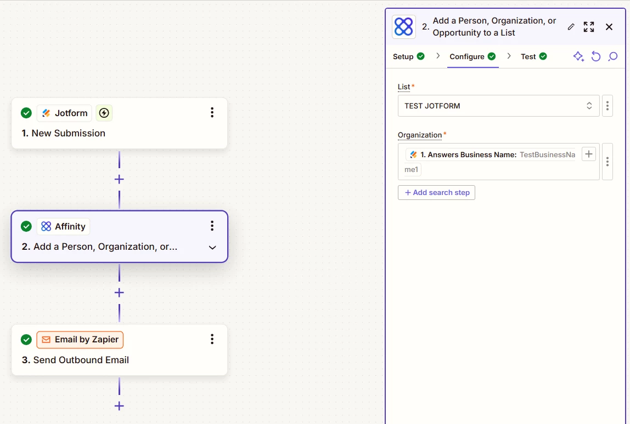The image size is (630, 424).
Task: Click the comment bubble icon
Action: click(613, 56)
